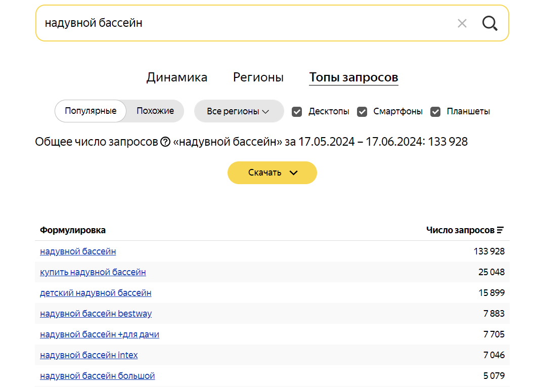Screen dimensions: 535x387
Task: Click the 25 048 count cell
Action: [x=492, y=272]
